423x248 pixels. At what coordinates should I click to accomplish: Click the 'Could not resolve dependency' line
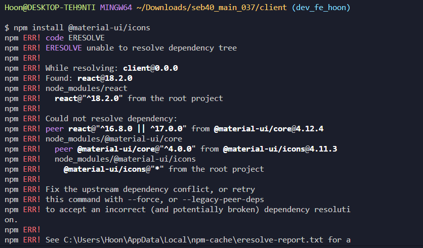click(111, 119)
